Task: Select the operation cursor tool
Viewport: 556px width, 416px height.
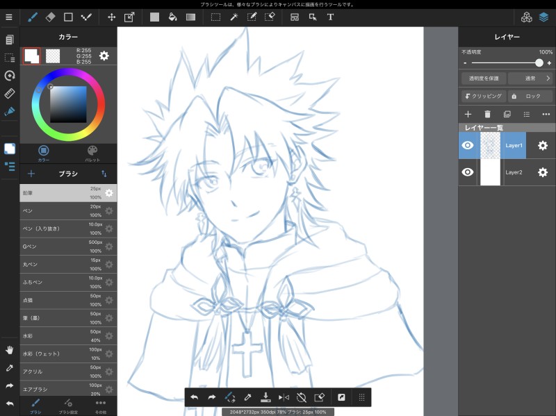Action: pos(312,17)
